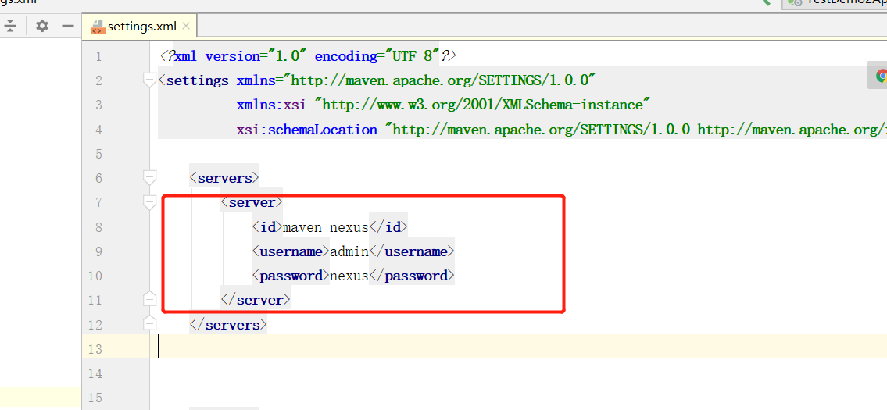Collapse the settings element fold on line 2
This screenshot has width=887, height=410.
(x=149, y=80)
